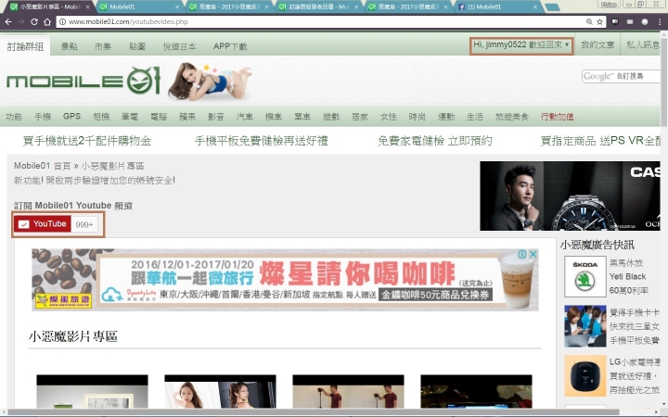
Task: Open the 遊戲 category menu
Action: 331,117
